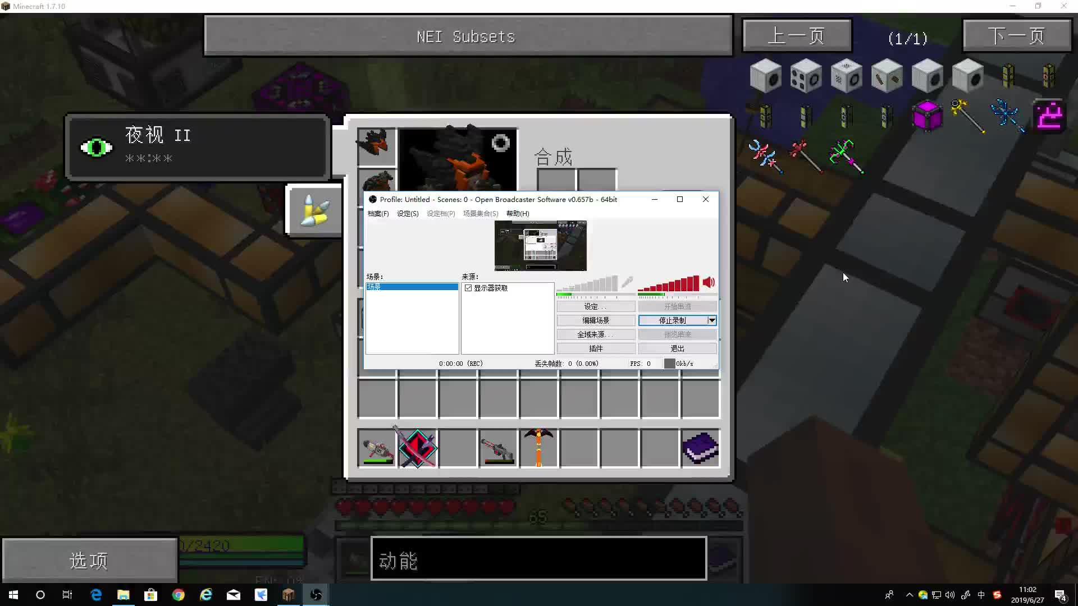
Task: Click the 设定... button in OBS
Action: 596,306
